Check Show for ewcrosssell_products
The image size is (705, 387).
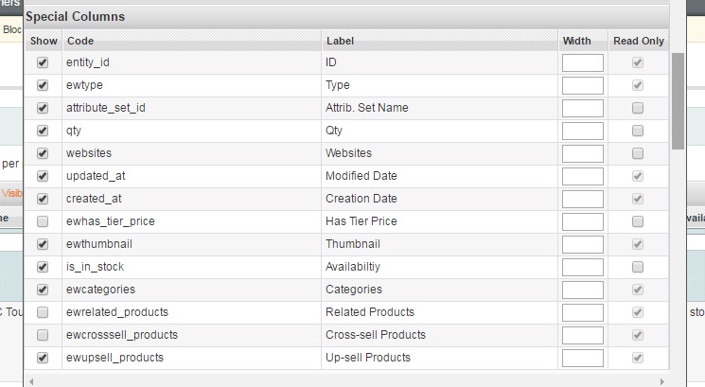tap(42, 335)
